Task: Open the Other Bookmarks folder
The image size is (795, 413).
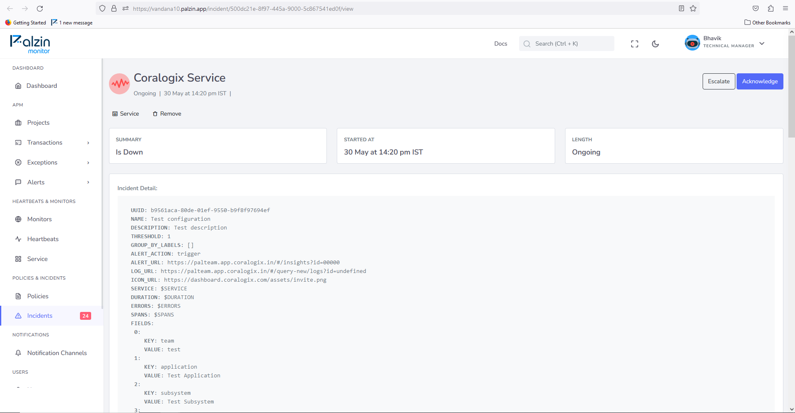Action: coord(767,22)
